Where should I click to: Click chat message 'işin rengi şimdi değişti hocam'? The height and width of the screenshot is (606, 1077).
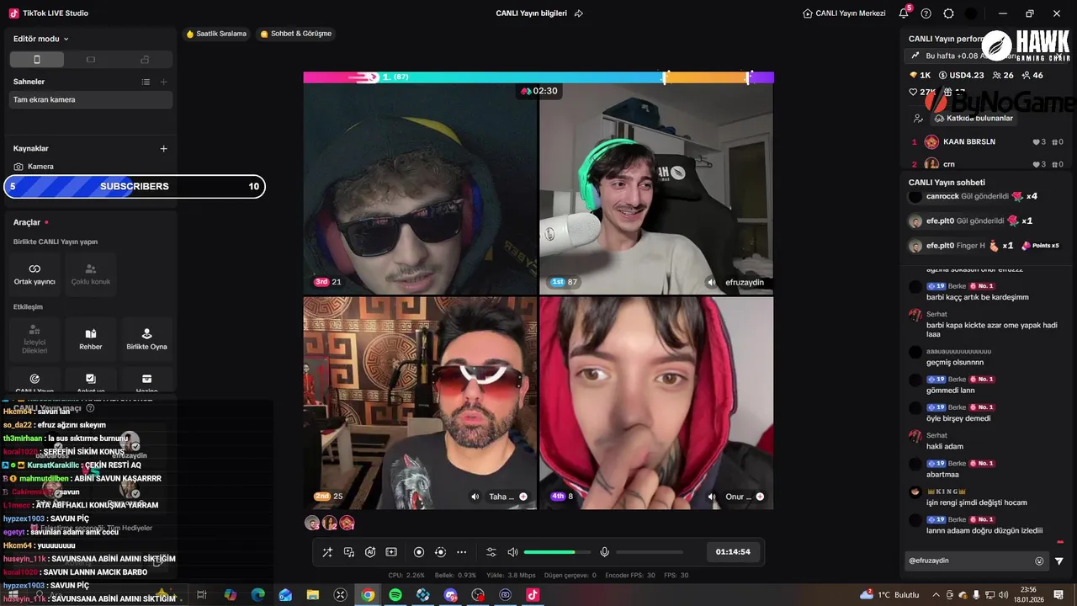976,502
